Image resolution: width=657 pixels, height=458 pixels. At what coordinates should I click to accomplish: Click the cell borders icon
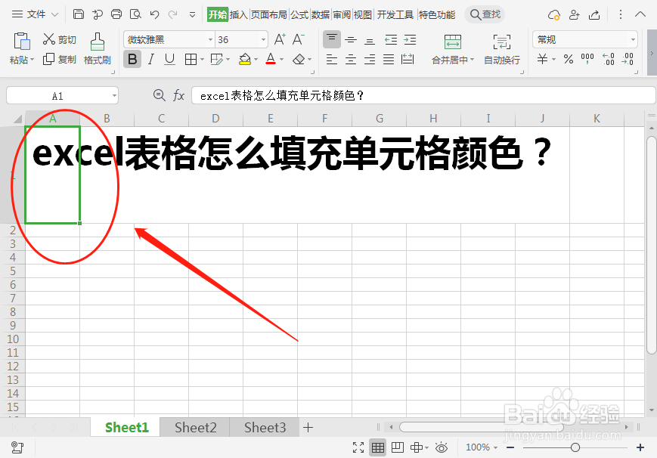point(191,60)
